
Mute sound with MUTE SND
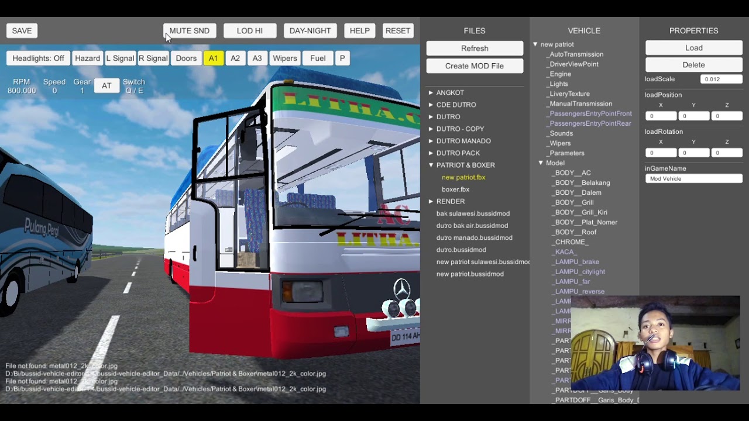(x=190, y=30)
